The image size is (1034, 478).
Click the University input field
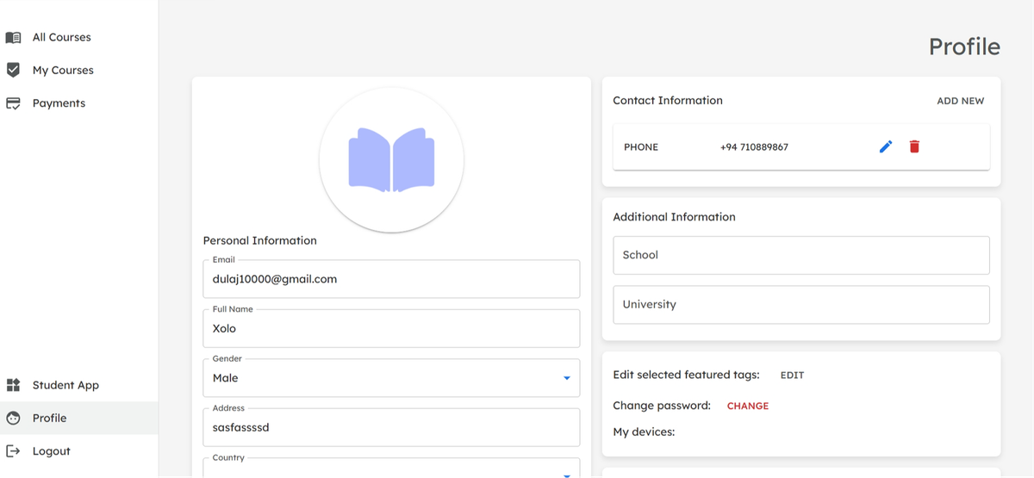[801, 305]
